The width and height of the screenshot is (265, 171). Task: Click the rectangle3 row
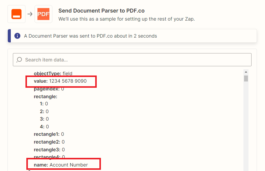pyautogui.click(x=49, y=150)
